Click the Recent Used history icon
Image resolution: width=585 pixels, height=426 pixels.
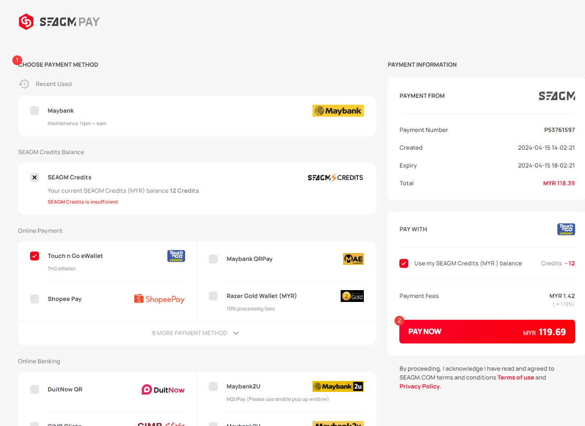24,84
